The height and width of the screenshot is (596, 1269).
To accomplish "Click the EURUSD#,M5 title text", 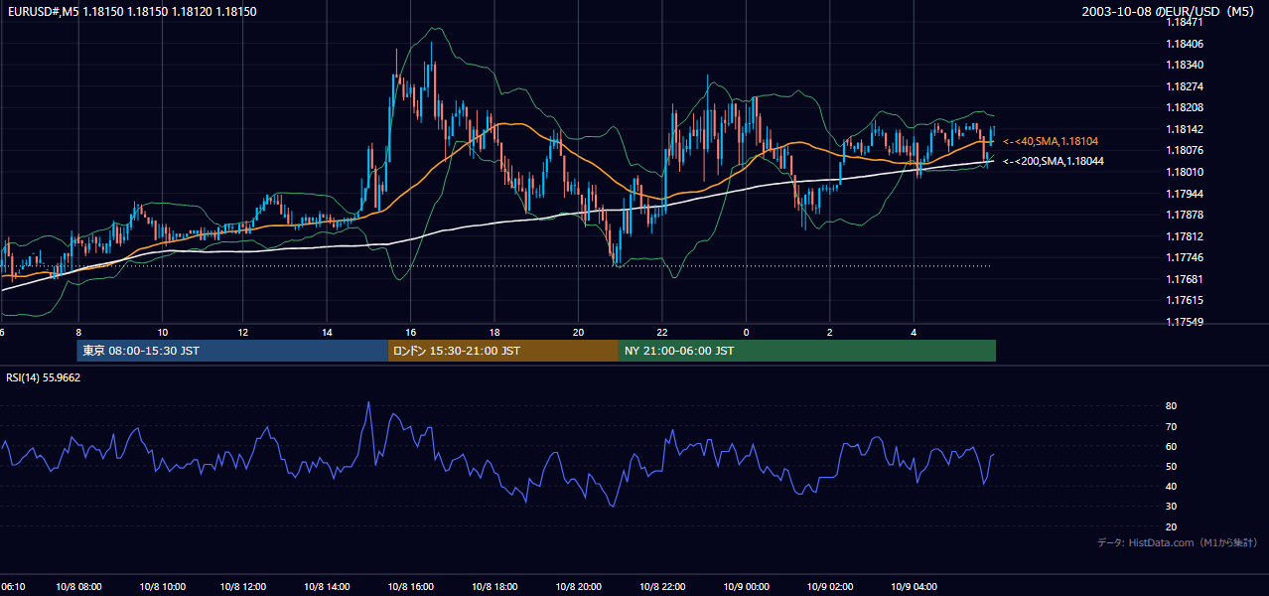I will point(131,11).
